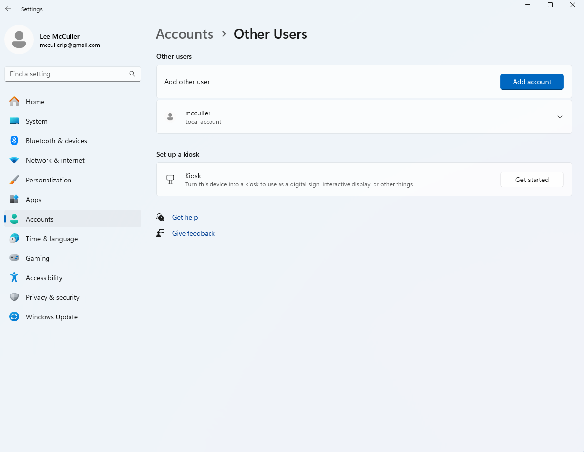The width and height of the screenshot is (584, 452).
Task: Click the Accessibility figure icon
Action: pyautogui.click(x=14, y=277)
